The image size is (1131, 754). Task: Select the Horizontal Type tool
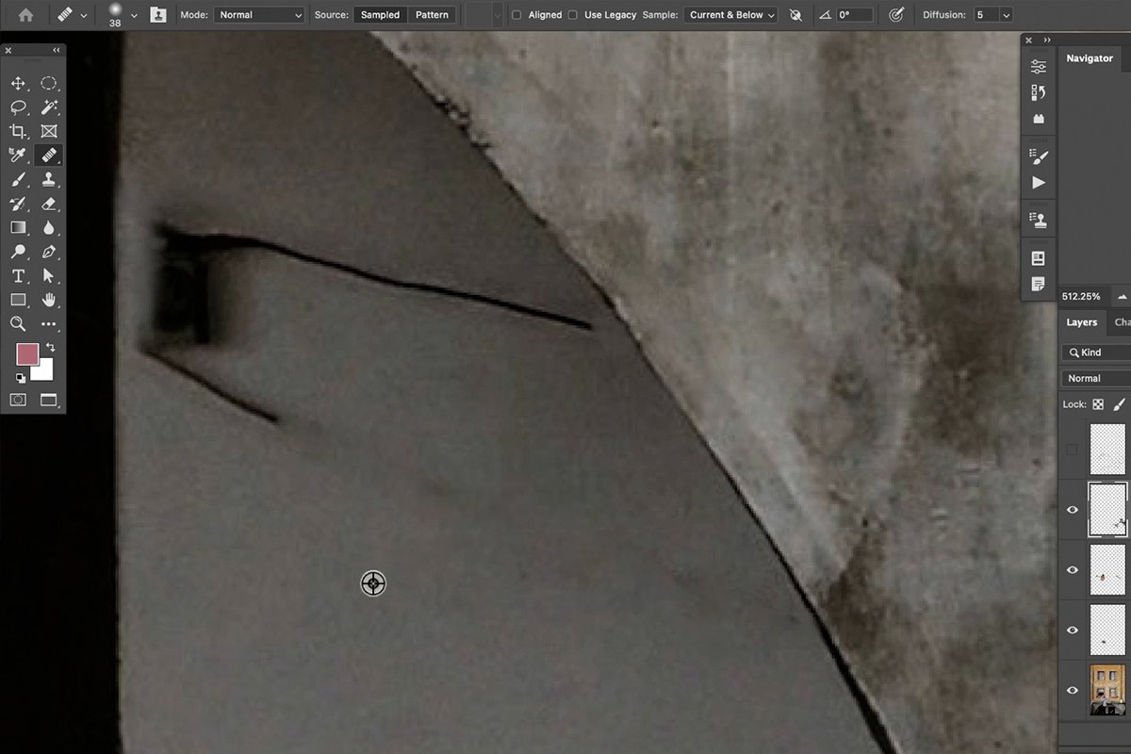coord(18,276)
